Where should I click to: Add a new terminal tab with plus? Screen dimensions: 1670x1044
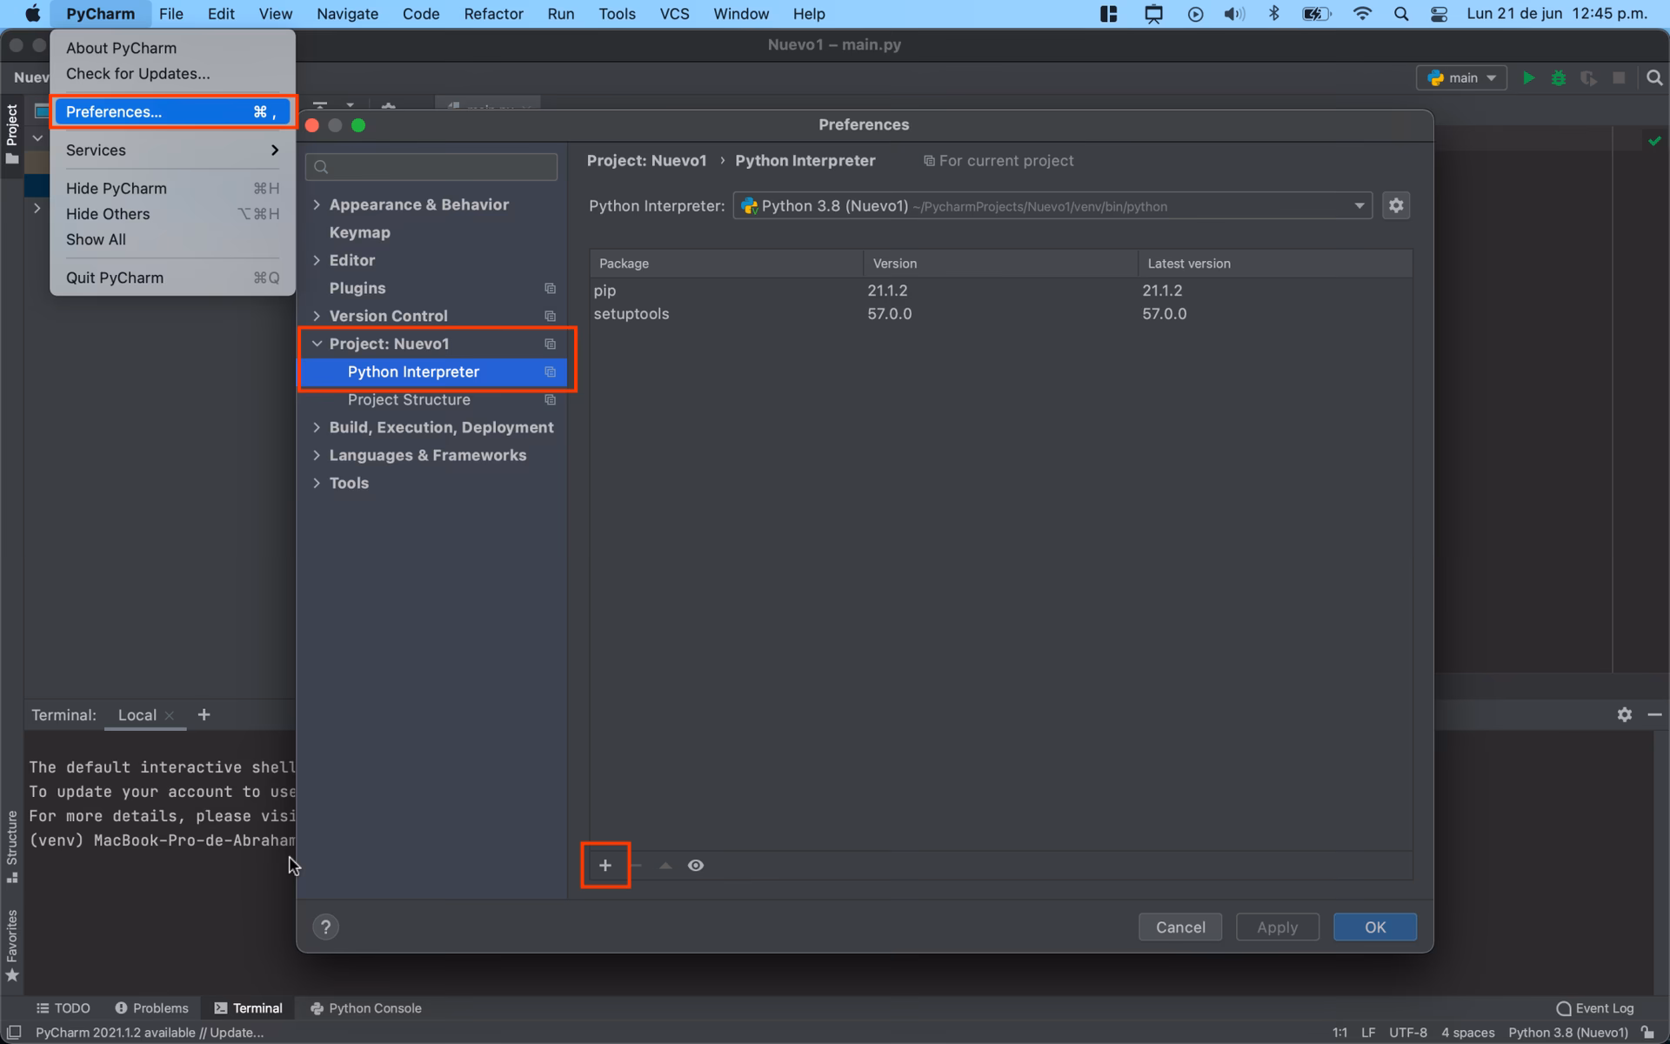(x=204, y=714)
